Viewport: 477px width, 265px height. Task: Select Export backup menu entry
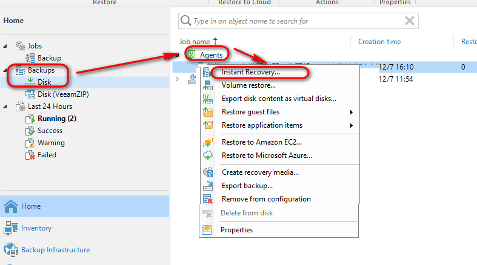click(x=247, y=186)
